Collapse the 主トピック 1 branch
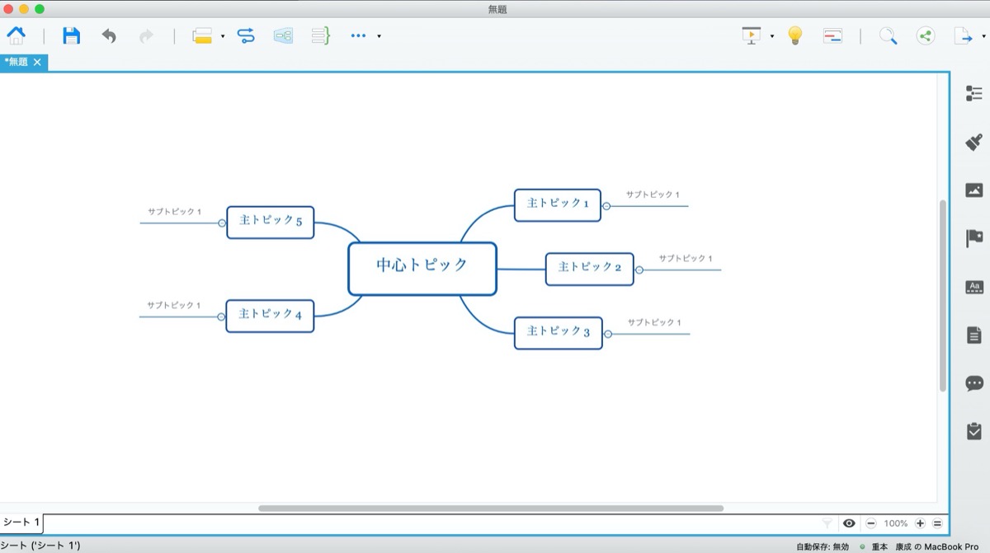This screenshot has width=990, height=553. coord(606,206)
